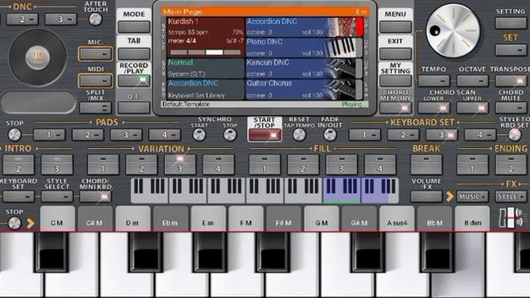Click the SET button
This screenshot has width=530, height=298.
point(511,50)
